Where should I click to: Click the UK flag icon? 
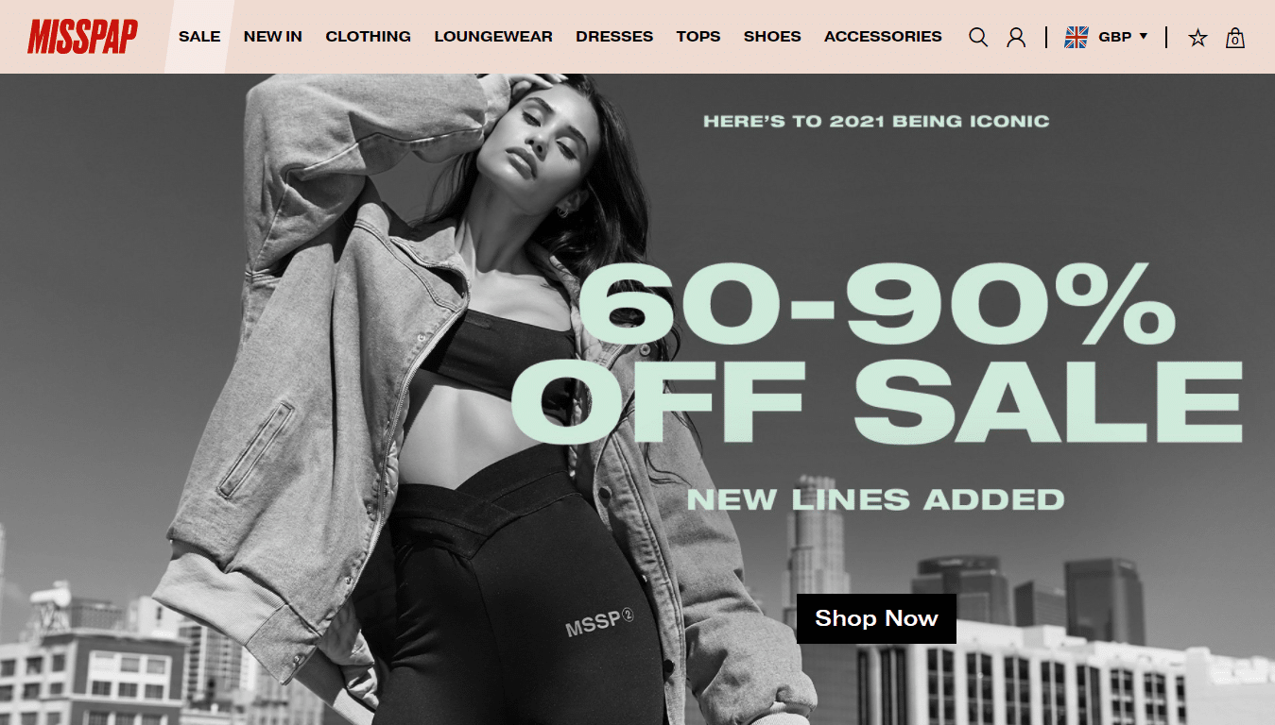point(1076,37)
